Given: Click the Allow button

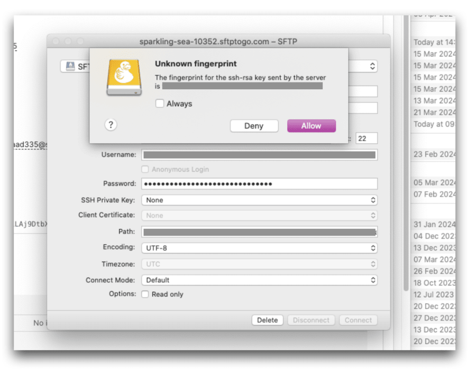Looking at the screenshot, I should 311,126.
